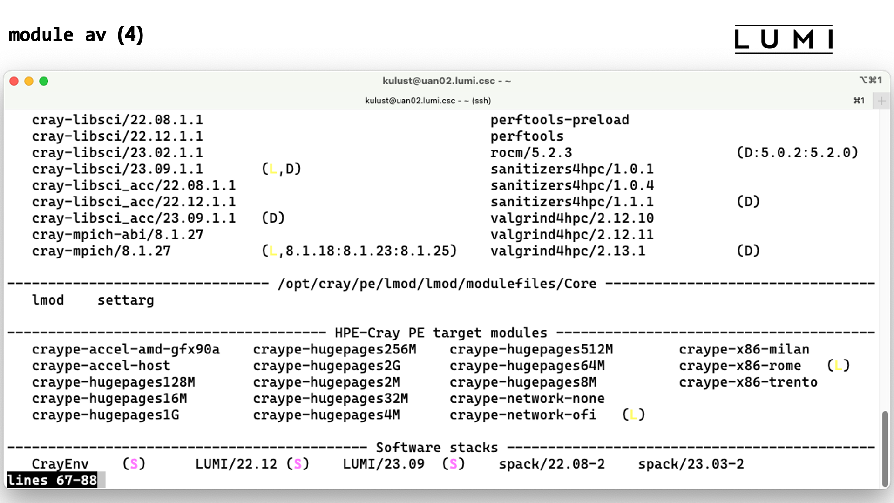
Task: Click craype-network-ofi entry
Action: click(523, 415)
